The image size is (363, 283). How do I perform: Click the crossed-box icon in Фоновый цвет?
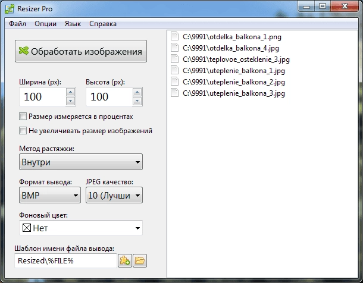point(27,228)
